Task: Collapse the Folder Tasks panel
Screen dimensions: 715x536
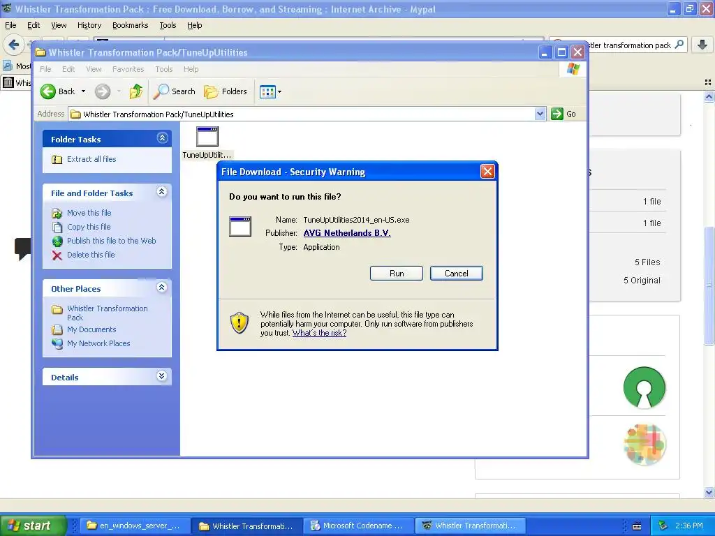Action: tap(162, 138)
